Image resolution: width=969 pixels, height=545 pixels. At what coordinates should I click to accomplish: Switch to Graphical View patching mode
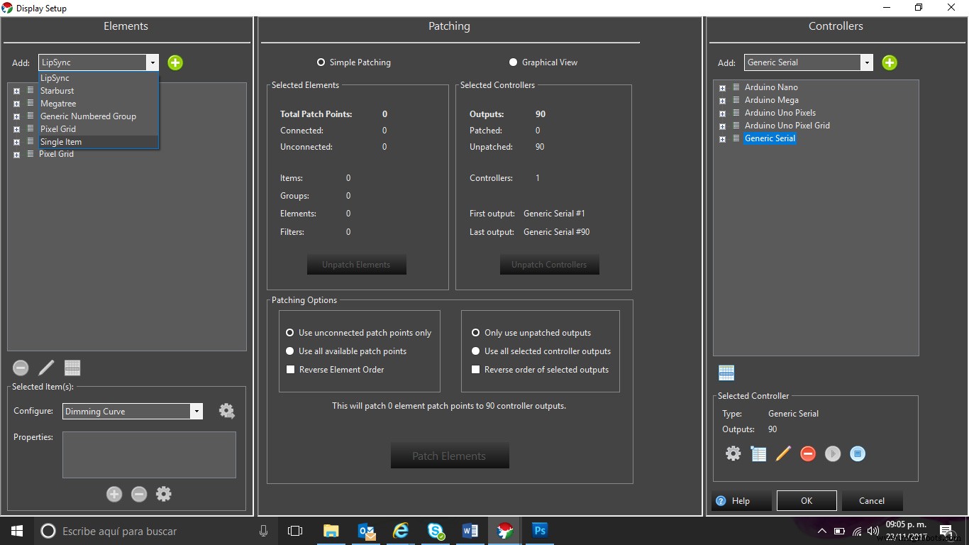pyautogui.click(x=513, y=62)
